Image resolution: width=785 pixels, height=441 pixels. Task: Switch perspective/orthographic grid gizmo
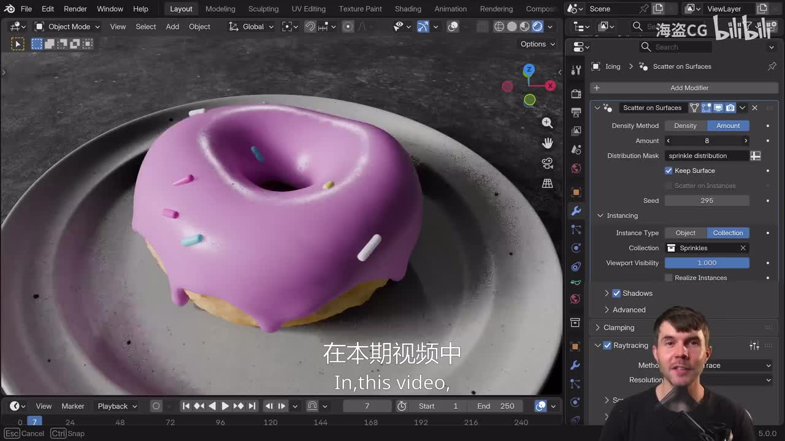click(547, 183)
